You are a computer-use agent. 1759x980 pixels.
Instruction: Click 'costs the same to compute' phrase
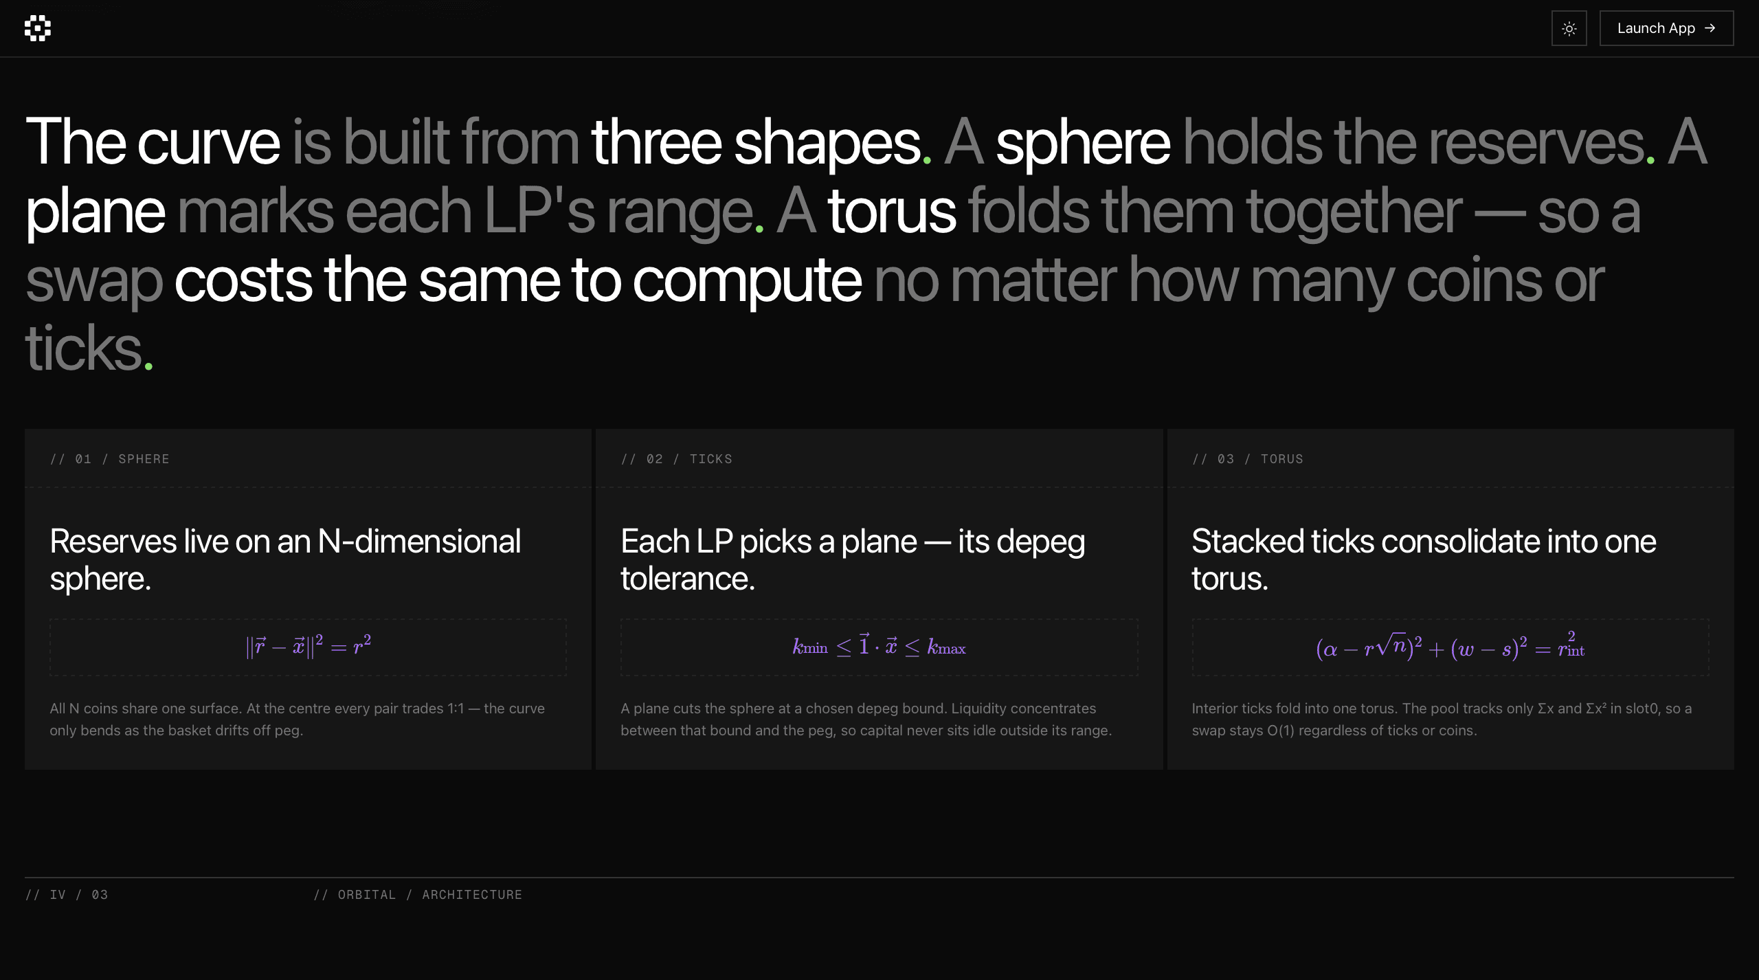517,280
